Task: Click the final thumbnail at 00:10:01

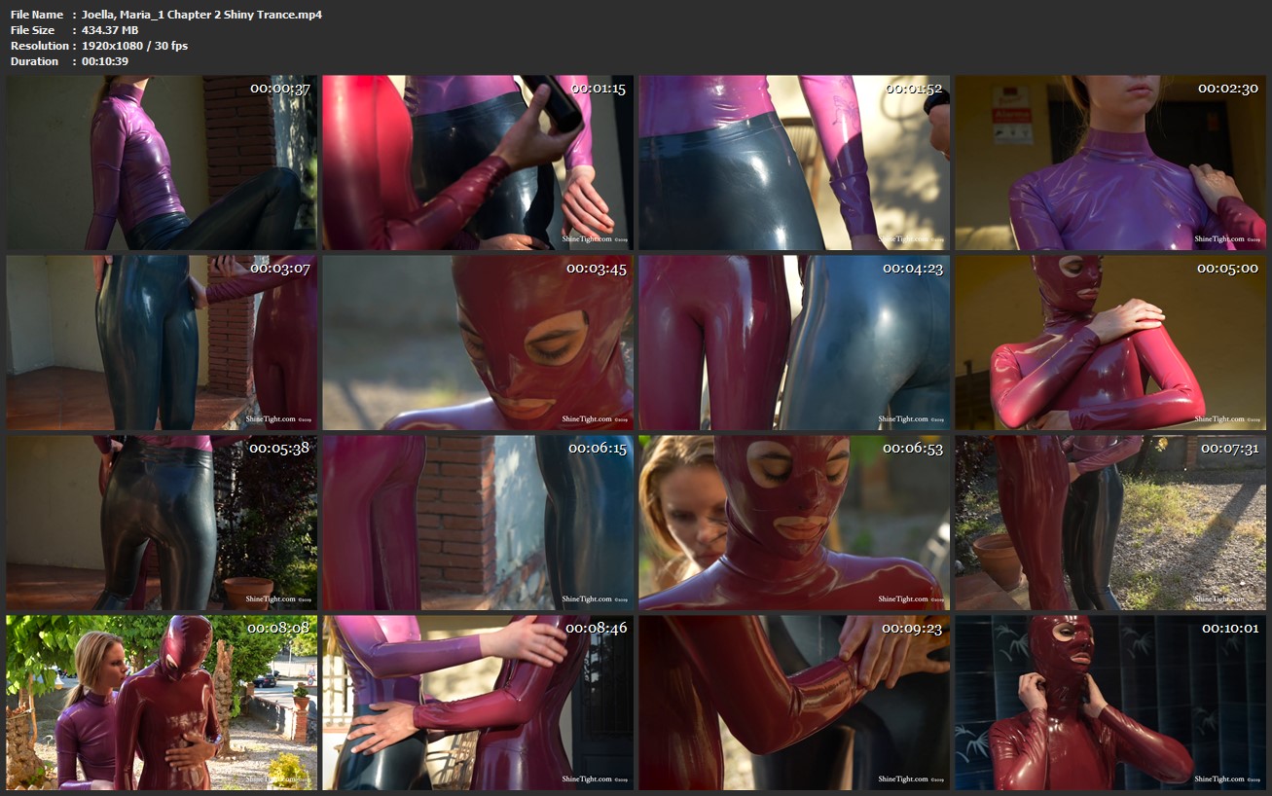Action: pyautogui.click(x=1110, y=703)
